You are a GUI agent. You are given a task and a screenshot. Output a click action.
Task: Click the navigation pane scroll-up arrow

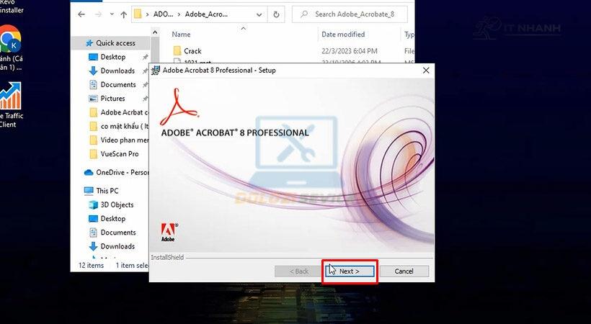pos(155,33)
